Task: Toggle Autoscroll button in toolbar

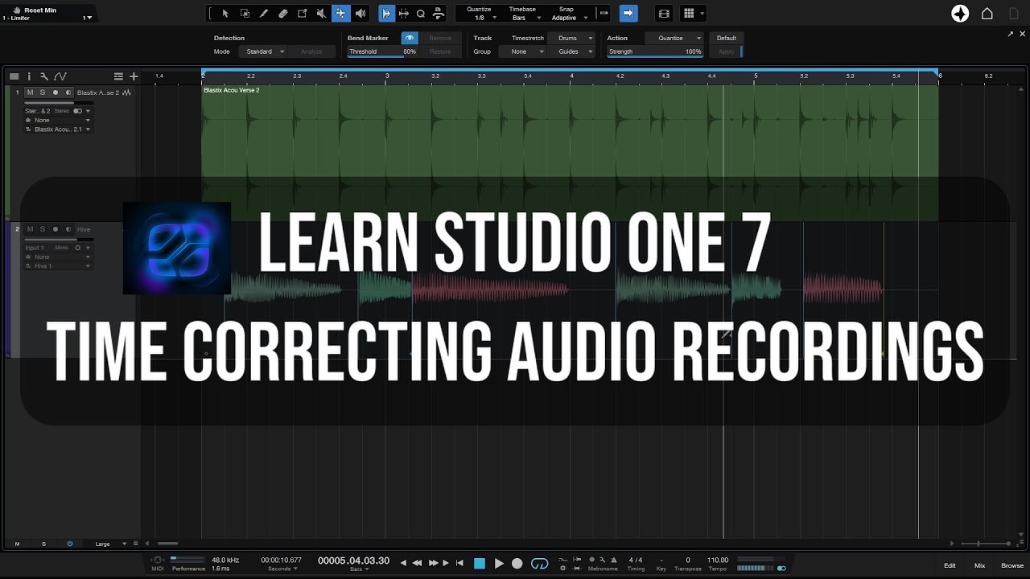Action: pos(387,14)
